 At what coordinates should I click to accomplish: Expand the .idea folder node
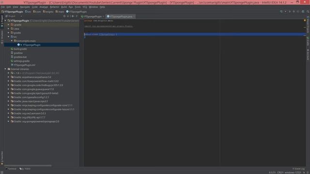9,29
